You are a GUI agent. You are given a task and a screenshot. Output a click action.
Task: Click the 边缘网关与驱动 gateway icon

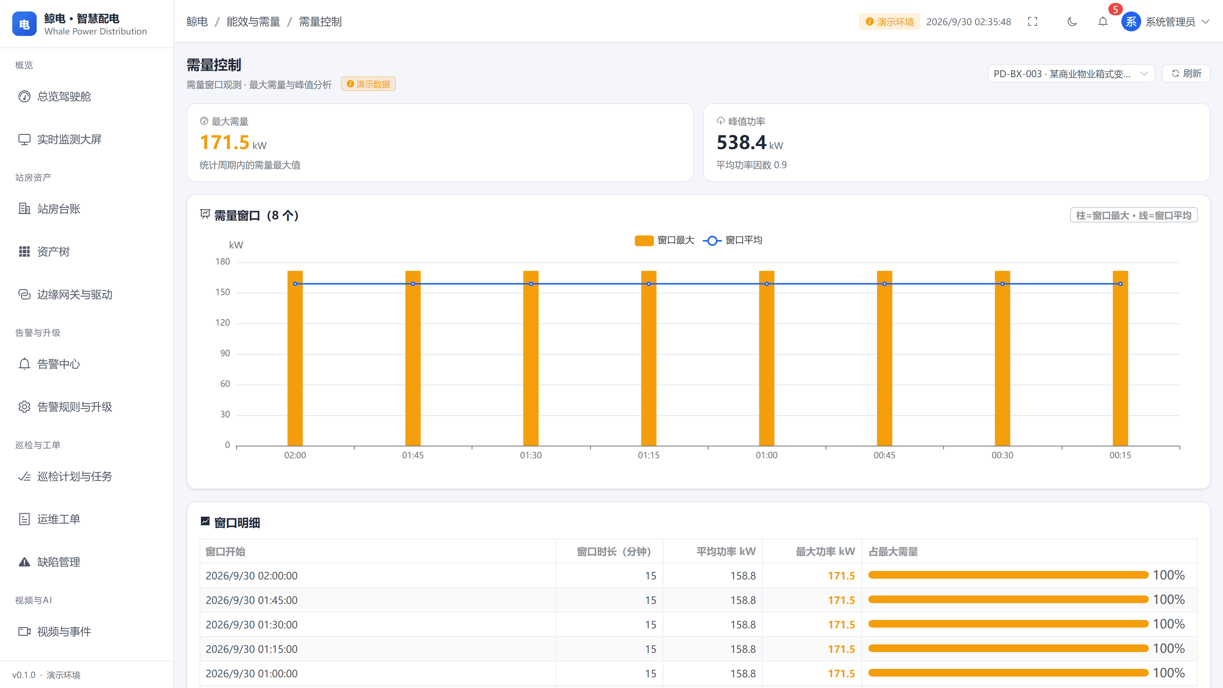coord(24,294)
